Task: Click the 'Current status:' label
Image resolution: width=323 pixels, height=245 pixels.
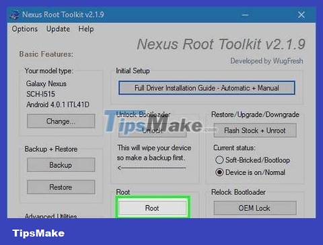Action: 234,148
